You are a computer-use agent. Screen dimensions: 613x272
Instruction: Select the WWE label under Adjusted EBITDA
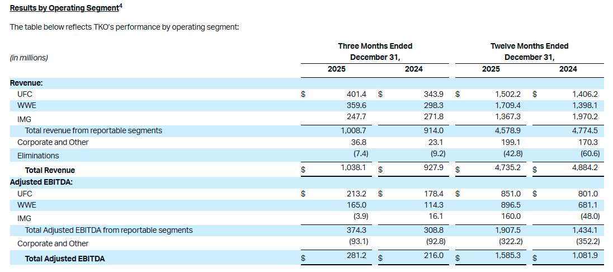(x=27, y=205)
